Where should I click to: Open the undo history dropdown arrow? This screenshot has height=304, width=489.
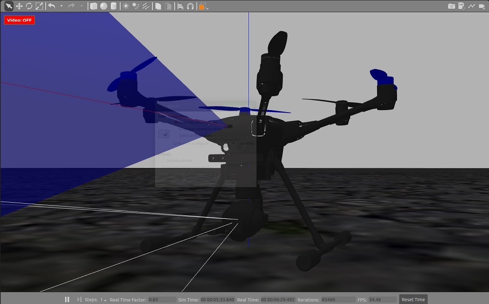(x=61, y=6)
